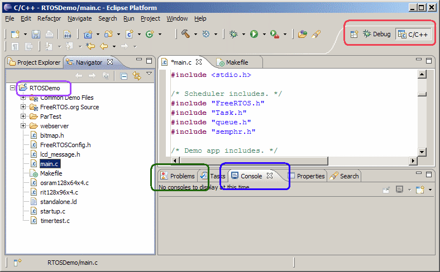
Task: Expand the Common Demo Files folder
Action: tap(23, 98)
